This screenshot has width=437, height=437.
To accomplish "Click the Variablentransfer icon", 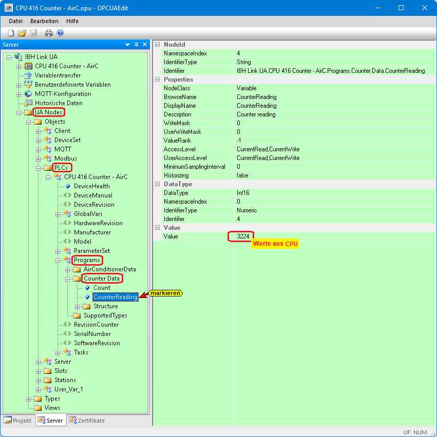I will (x=28, y=75).
